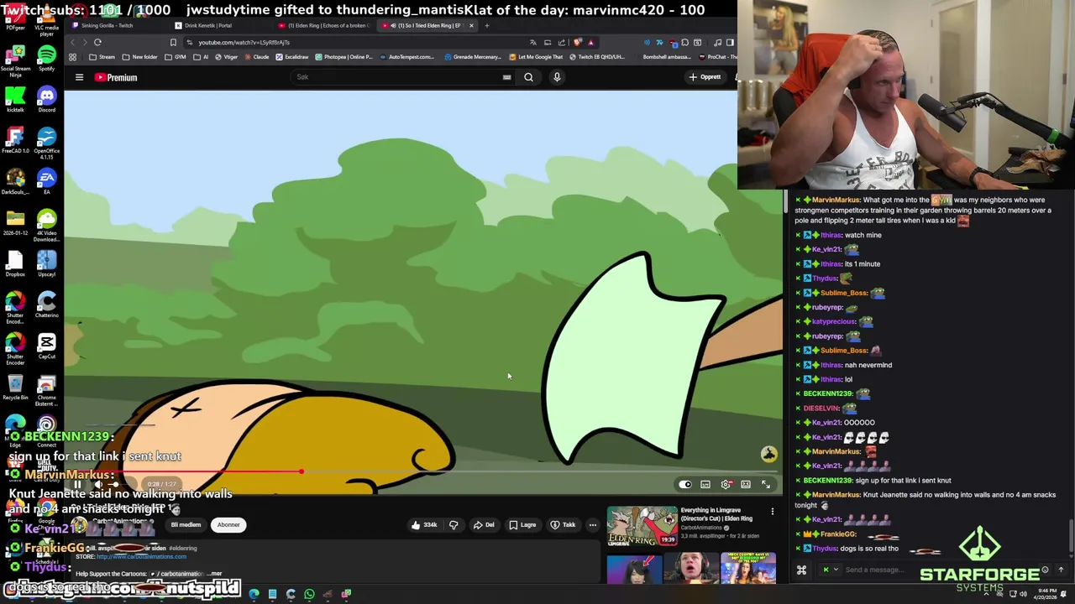The height and width of the screenshot is (604, 1075).
Task: Dislike the video with thumbs-down icon
Action: click(x=454, y=525)
